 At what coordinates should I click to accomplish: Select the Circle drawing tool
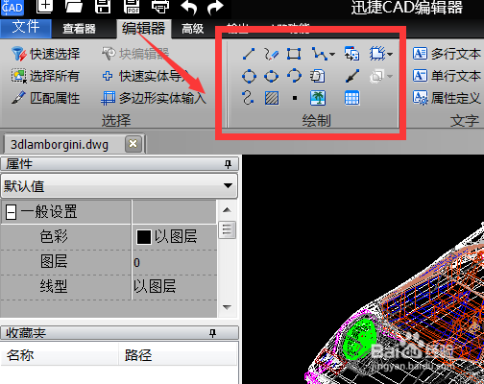249,76
